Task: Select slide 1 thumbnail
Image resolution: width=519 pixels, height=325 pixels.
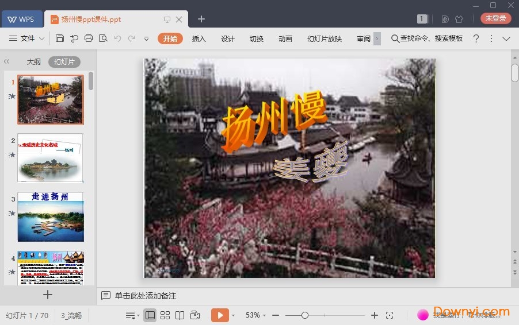Action: pos(51,99)
